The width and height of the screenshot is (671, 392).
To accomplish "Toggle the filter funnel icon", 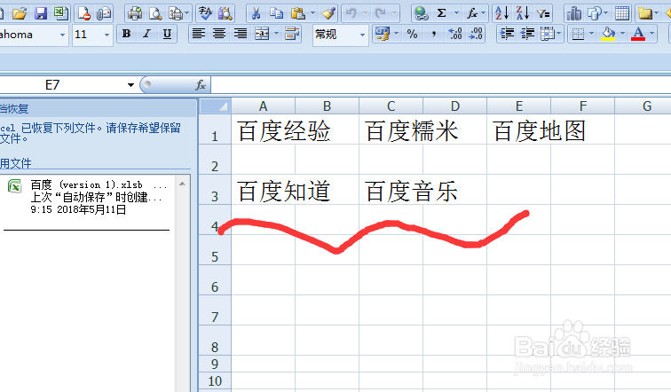I will point(543,13).
